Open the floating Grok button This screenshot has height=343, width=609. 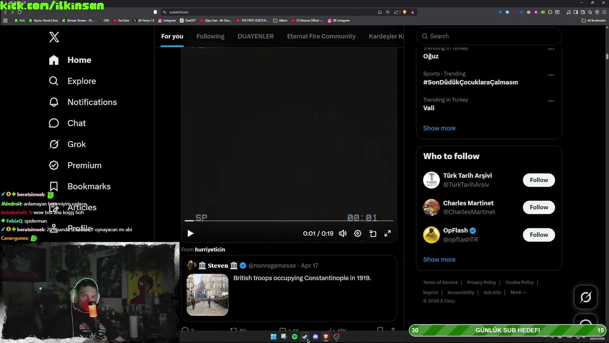(586, 297)
